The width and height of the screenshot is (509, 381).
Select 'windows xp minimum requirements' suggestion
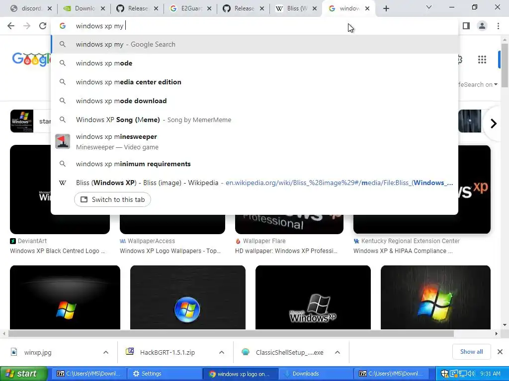(x=254, y=164)
